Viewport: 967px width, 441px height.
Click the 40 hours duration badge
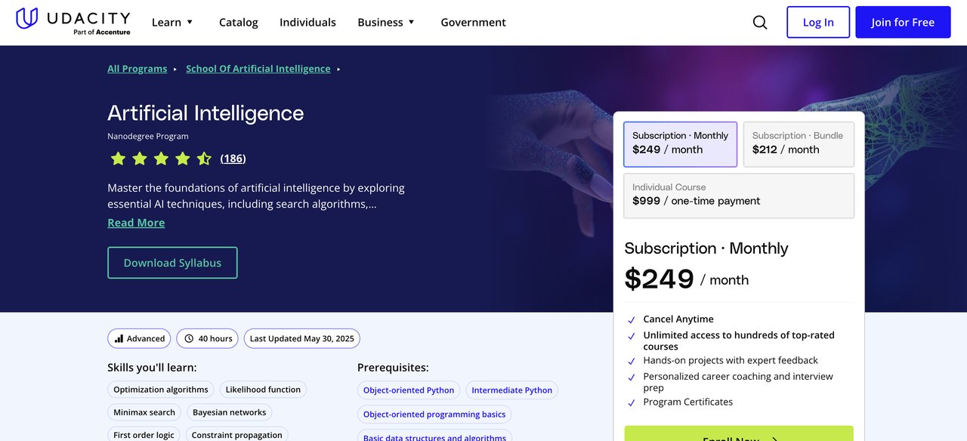207,338
